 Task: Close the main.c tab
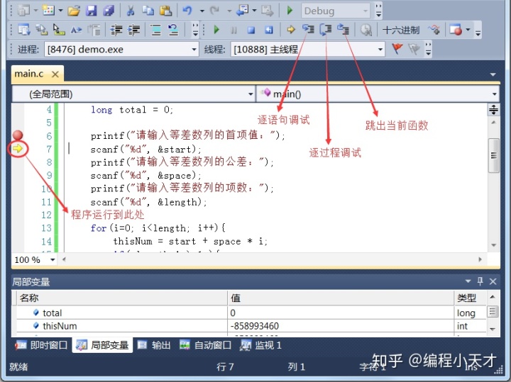click(55, 74)
